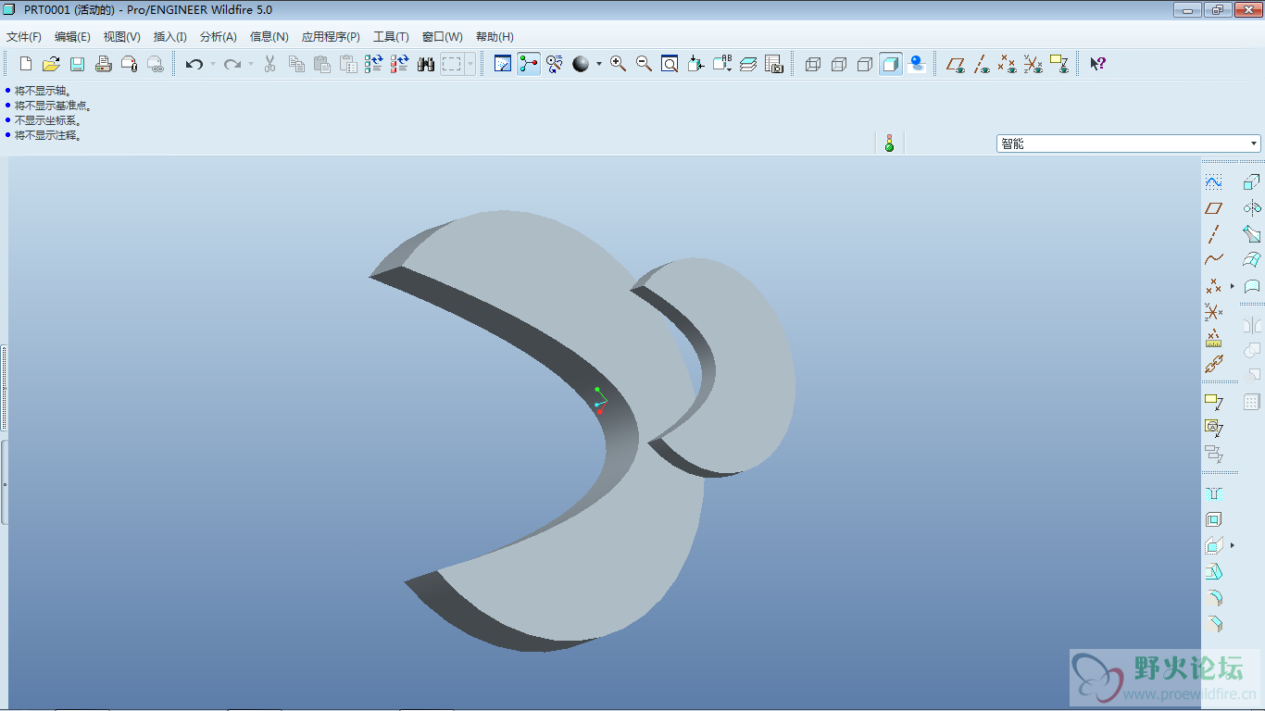Switch to No Hidden display mode
The width and height of the screenshot is (1265, 711).
tap(865, 64)
